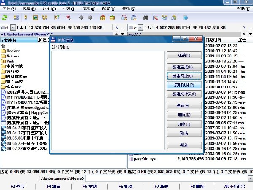Open the 选择 menu

[29, 8]
